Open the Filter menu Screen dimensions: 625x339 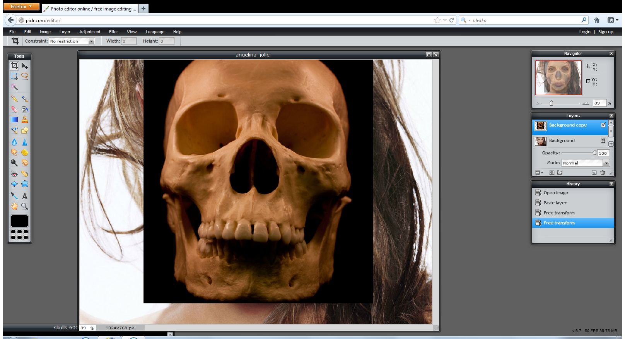pyautogui.click(x=113, y=32)
